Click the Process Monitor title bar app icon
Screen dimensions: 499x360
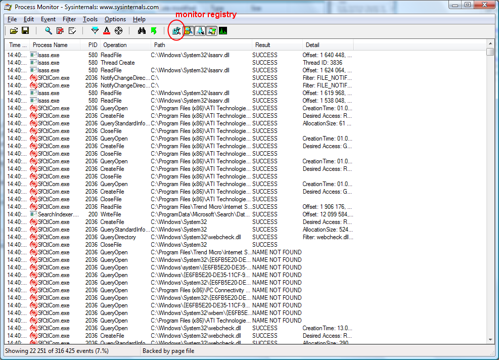[x=8, y=7]
